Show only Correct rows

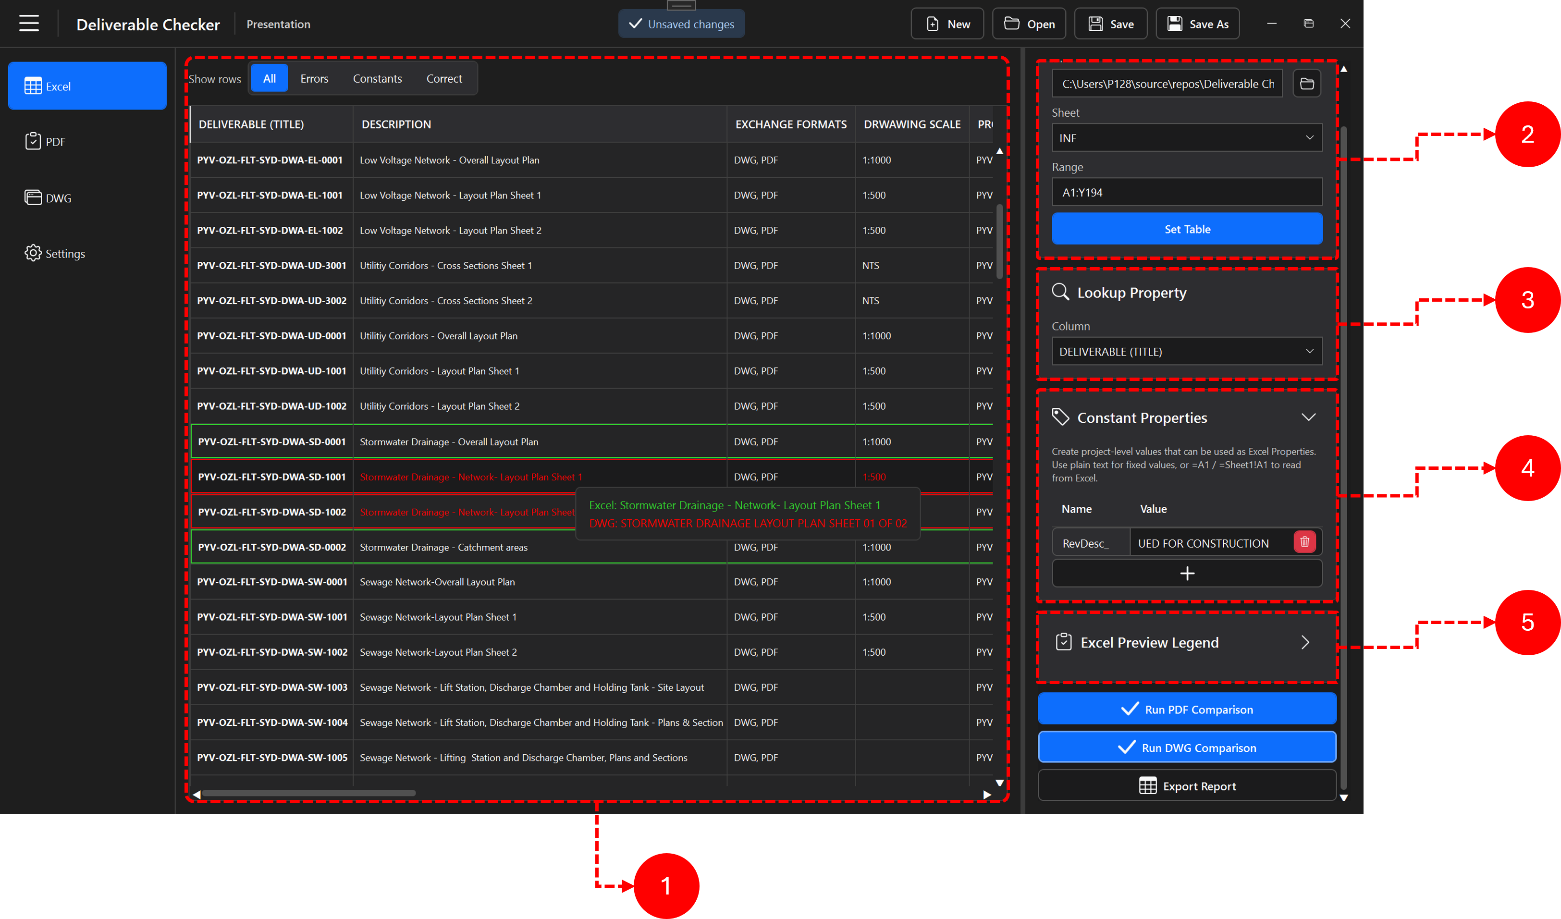click(444, 79)
